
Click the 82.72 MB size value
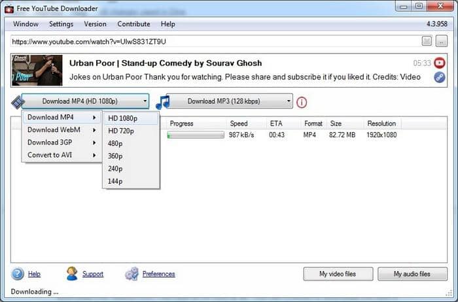click(342, 135)
